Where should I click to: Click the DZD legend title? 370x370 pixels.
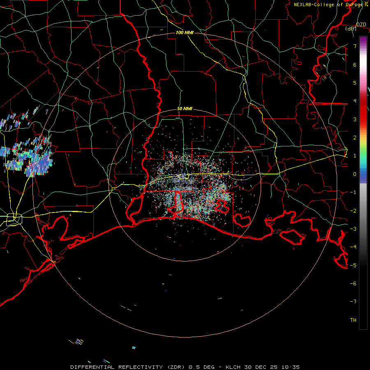coord(361,25)
